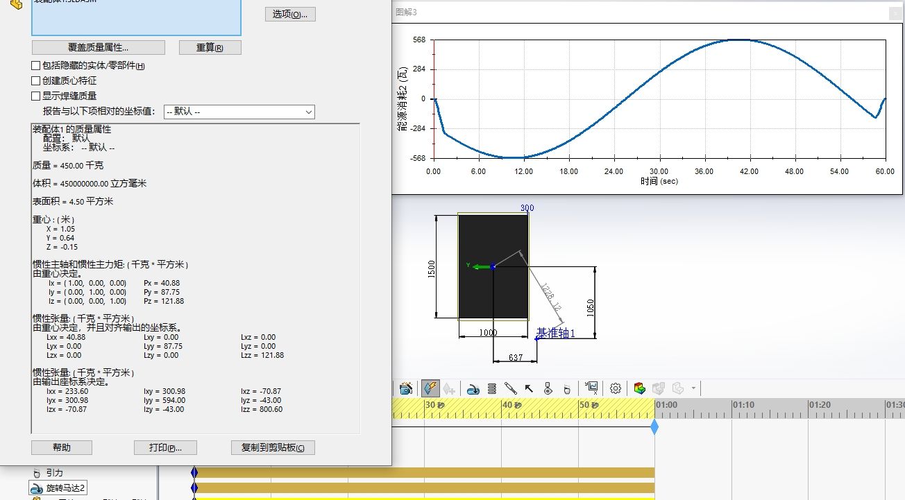Add a Force using the arrow icon
This screenshot has width=905, height=500.
pos(529,388)
